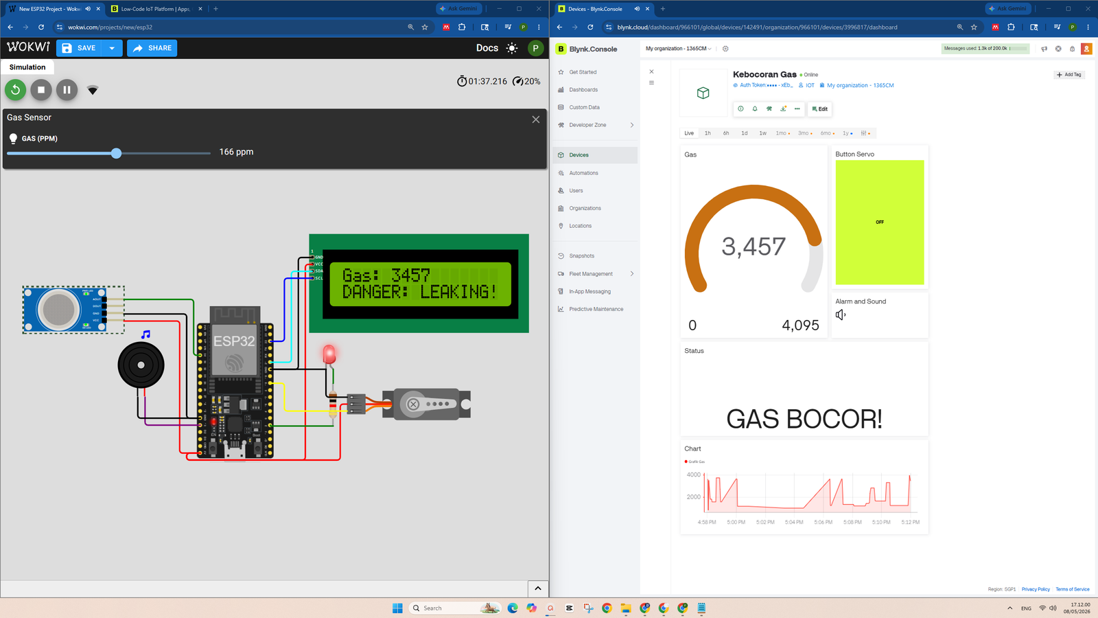Click the device download data icon

pos(783,108)
